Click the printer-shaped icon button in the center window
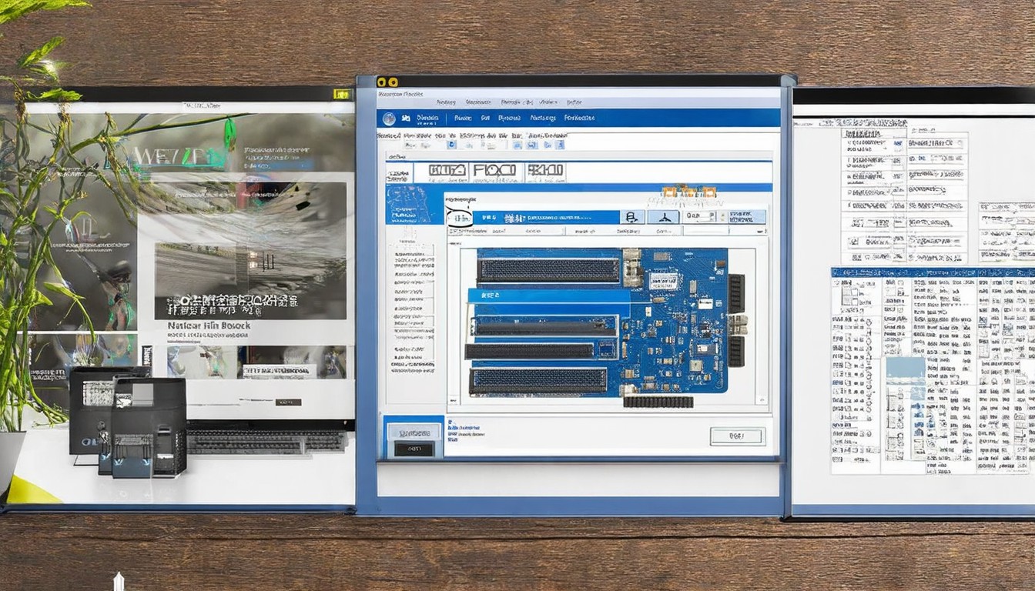Viewport: 1035px width, 591px height. click(x=631, y=217)
